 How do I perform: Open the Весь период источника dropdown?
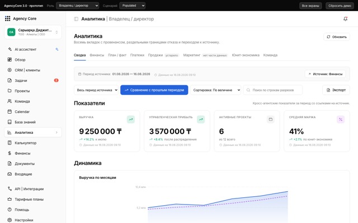pyautogui.click(x=96, y=90)
